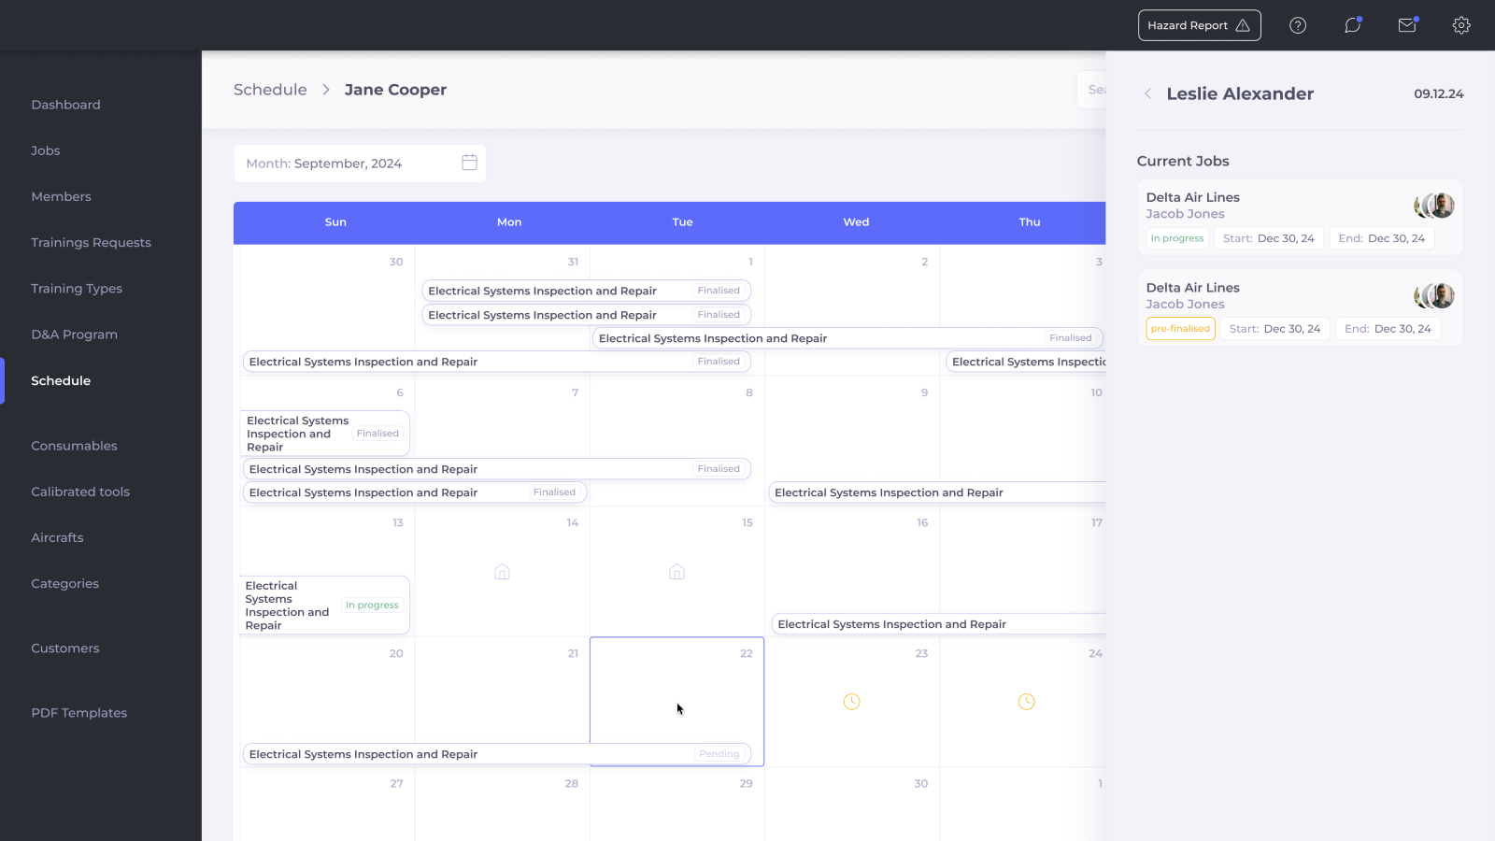Click the Hazard Report button
Image resolution: width=1495 pixels, height=841 pixels.
pyautogui.click(x=1199, y=25)
